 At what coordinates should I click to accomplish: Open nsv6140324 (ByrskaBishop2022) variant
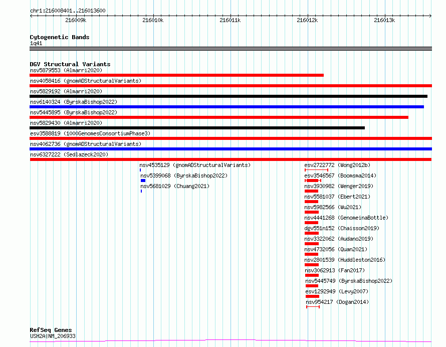pyautogui.click(x=74, y=102)
